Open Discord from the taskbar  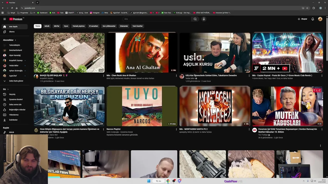point(179,181)
